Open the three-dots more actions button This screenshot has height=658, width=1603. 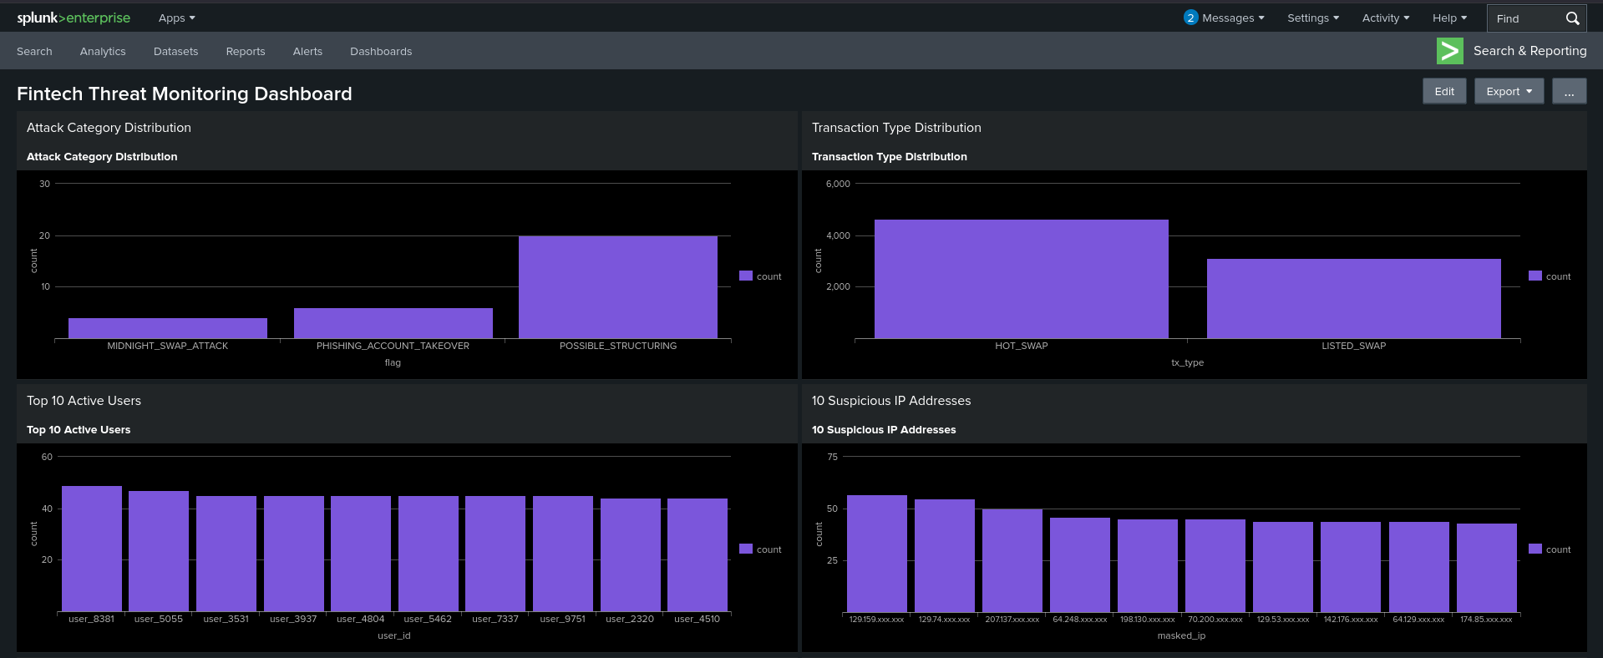point(1569,91)
